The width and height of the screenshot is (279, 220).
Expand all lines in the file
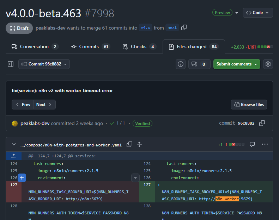(x=139, y=144)
